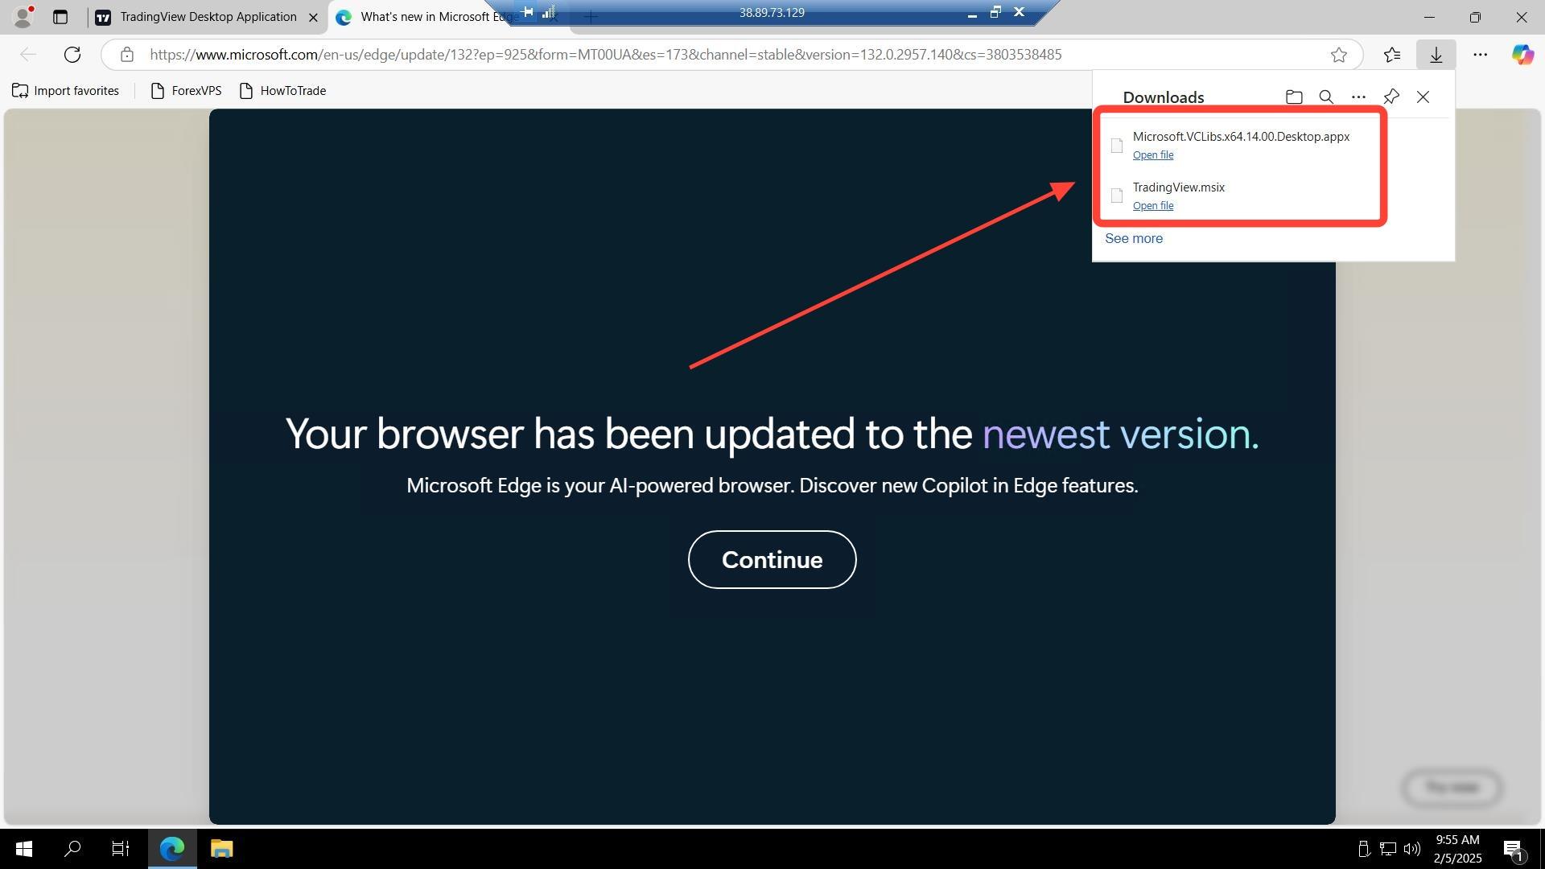Select Microsoft.VCLibs.x64.14.00.Desktop.appx file name
This screenshot has width=1545, height=869.
pos(1241,137)
